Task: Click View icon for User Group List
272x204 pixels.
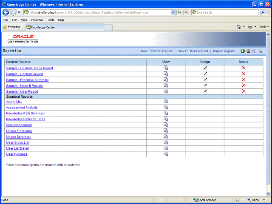Action: pos(166,142)
